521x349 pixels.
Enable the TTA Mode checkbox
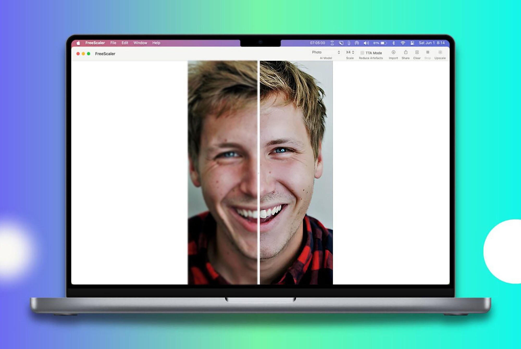(362, 53)
